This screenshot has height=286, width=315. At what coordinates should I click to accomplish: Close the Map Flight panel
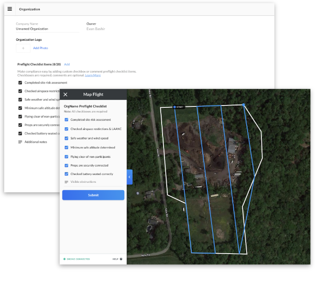click(65, 94)
